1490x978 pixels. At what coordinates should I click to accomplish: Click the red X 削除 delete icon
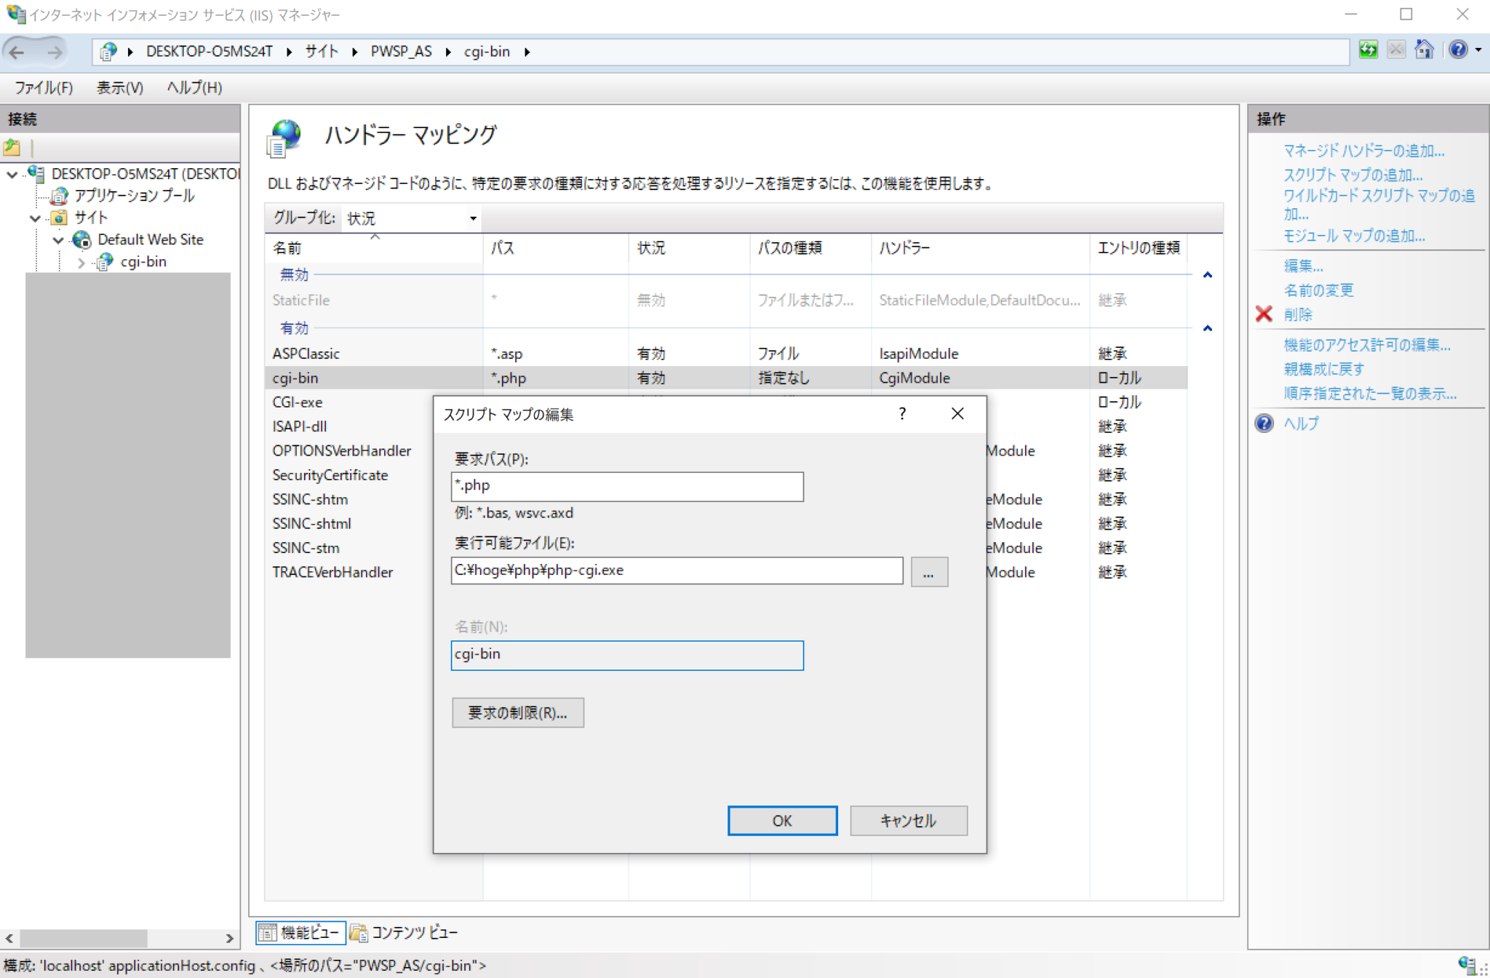1264,314
